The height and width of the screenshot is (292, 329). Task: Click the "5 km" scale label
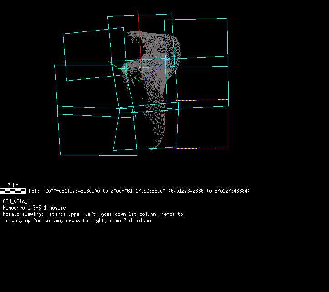coord(13,185)
